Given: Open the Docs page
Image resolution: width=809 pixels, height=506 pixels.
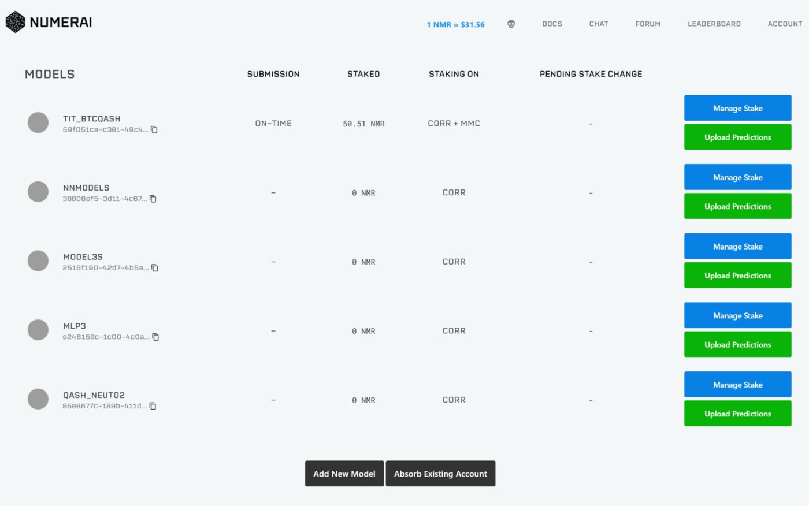Looking at the screenshot, I should pyautogui.click(x=552, y=24).
